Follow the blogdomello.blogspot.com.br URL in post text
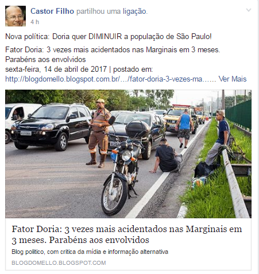Screen dimensions: 259x274 (110, 79)
